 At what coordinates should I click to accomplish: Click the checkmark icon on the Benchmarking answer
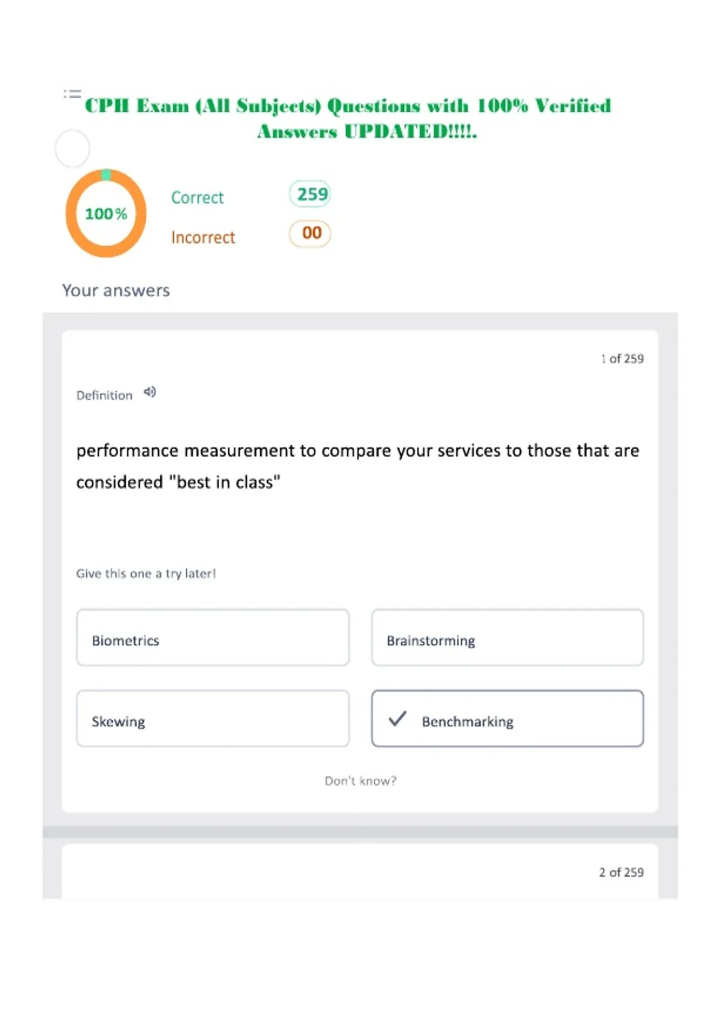pyautogui.click(x=397, y=719)
